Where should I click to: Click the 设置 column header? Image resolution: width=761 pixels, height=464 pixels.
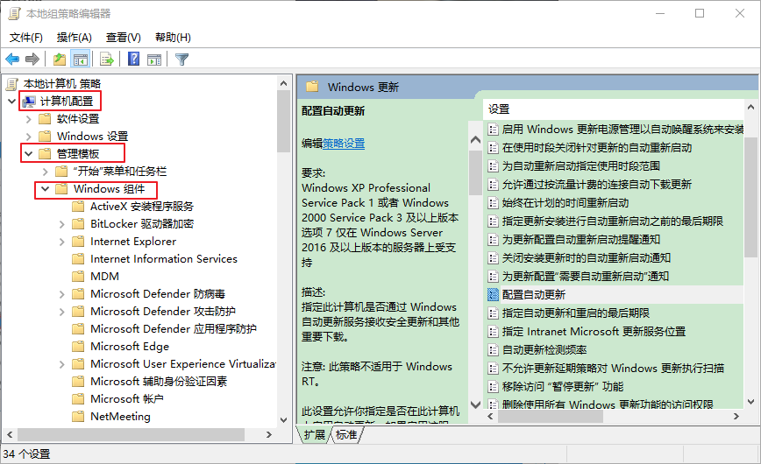point(613,109)
